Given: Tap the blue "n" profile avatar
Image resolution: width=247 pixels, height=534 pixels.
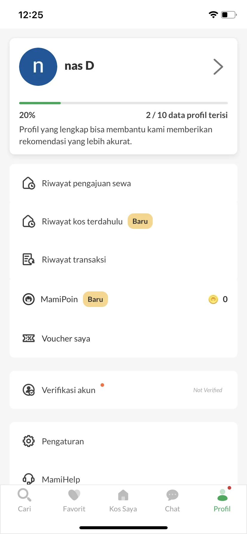Looking at the screenshot, I should click(x=38, y=67).
